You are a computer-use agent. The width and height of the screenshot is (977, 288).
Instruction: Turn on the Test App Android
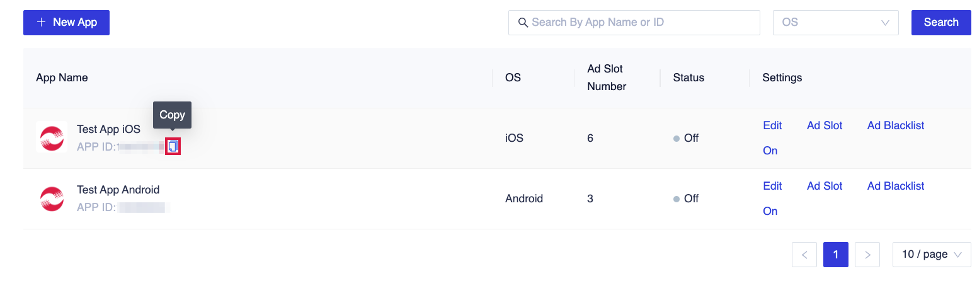click(770, 211)
